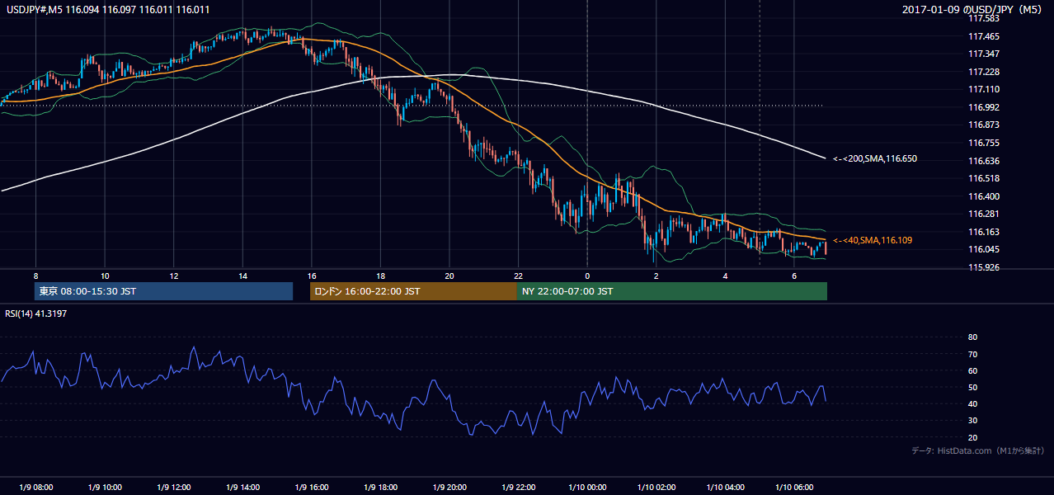The width and height of the screenshot is (1054, 495).
Task: Click the 117.228 price axis label
Action: coord(984,72)
